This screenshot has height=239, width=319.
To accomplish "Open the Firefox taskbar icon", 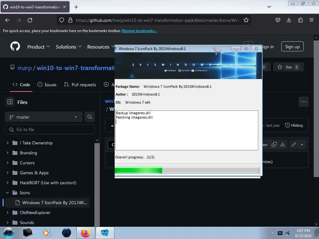I will tap(85, 233).
